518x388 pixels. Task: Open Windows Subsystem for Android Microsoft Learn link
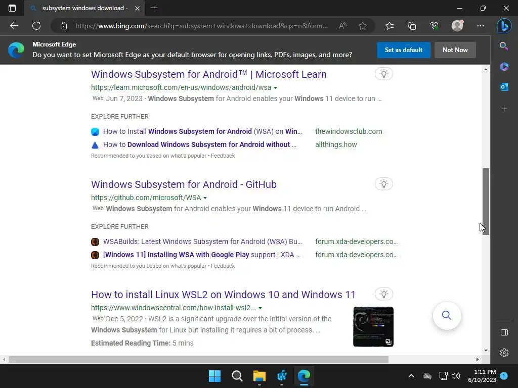tap(209, 74)
